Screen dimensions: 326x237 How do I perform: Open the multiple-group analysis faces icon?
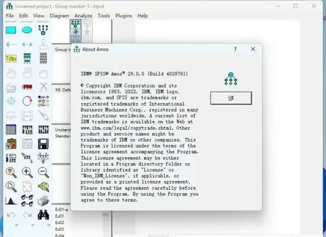(x=27, y=200)
